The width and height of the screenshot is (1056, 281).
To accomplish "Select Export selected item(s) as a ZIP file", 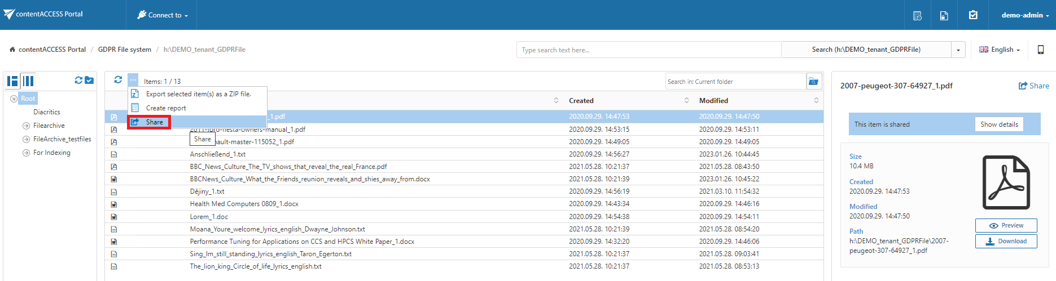I will [198, 94].
